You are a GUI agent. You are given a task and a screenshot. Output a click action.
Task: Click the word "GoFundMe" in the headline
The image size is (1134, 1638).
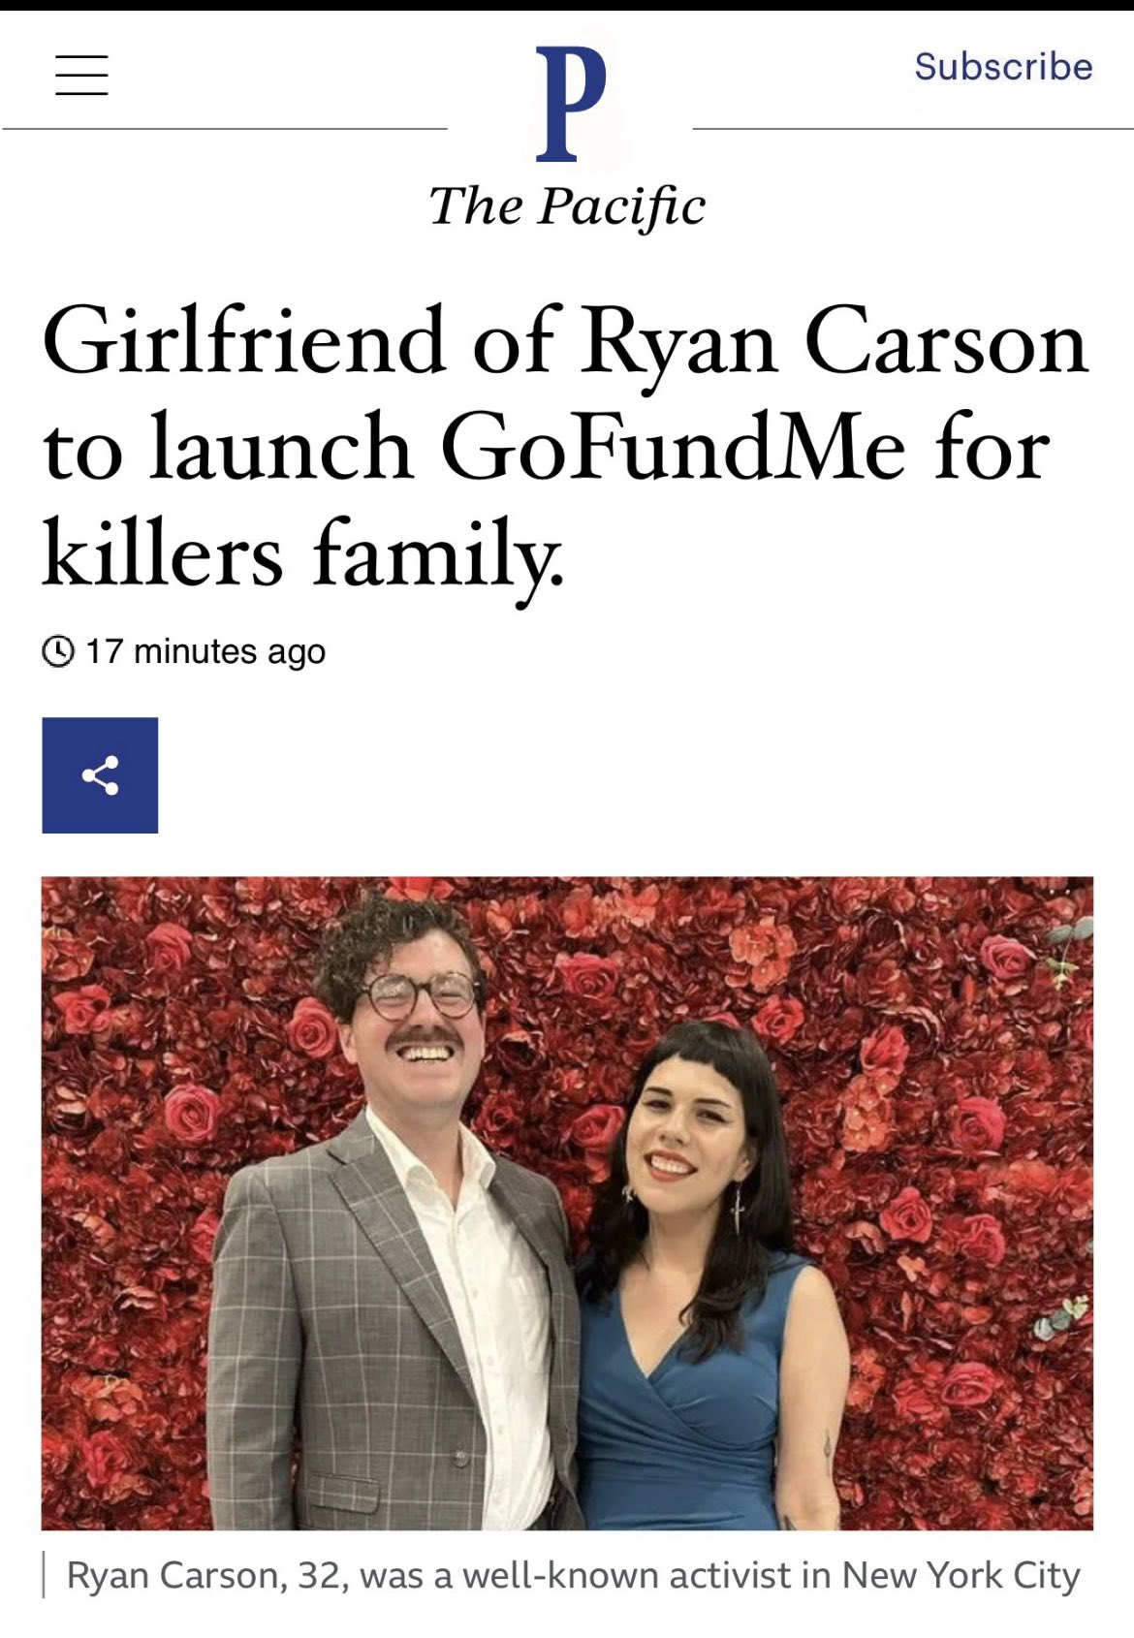point(673,450)
